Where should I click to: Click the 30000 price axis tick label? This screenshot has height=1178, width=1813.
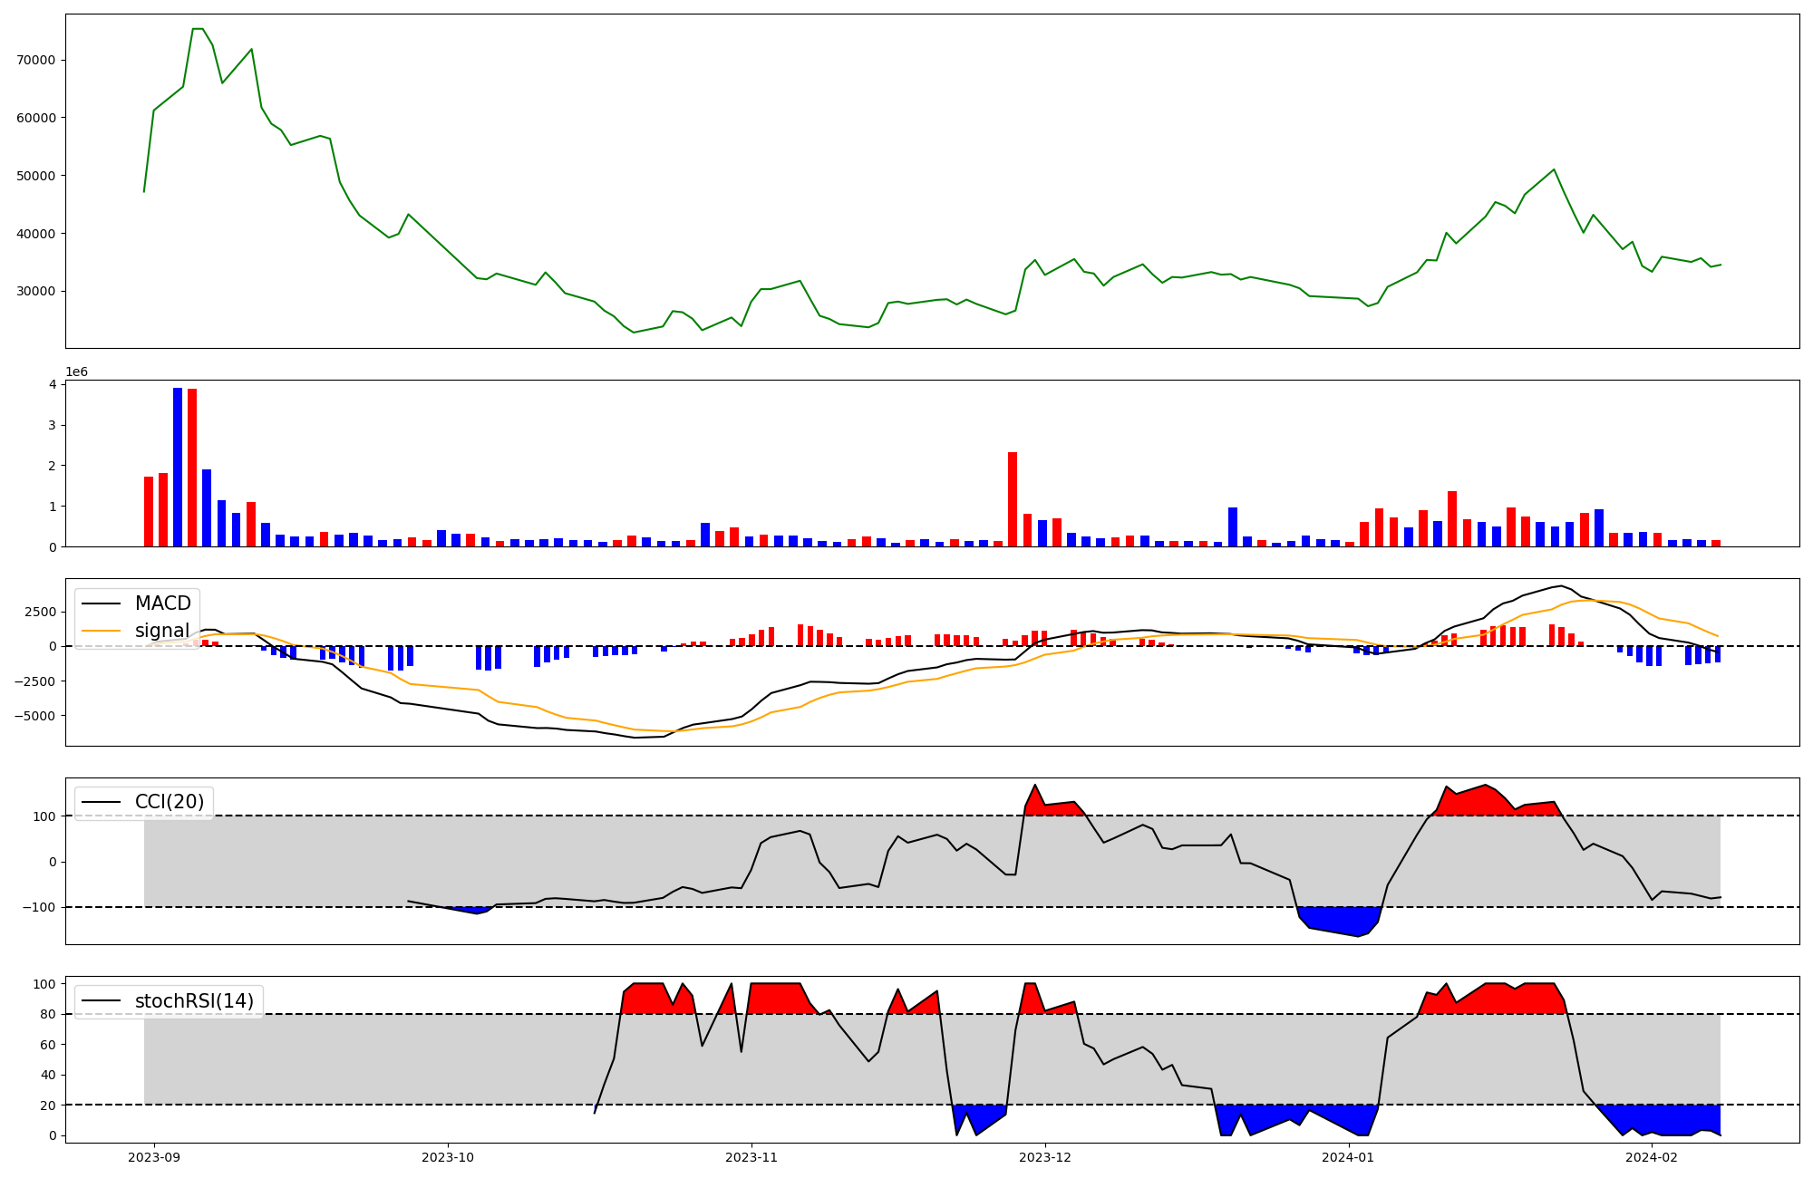[36, 291]
